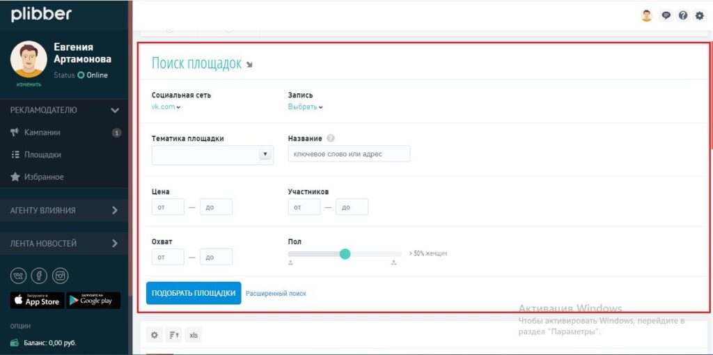Open the user avatar in top bar
The height and width of the screenshot is (355, 713).
pos(646,15)
